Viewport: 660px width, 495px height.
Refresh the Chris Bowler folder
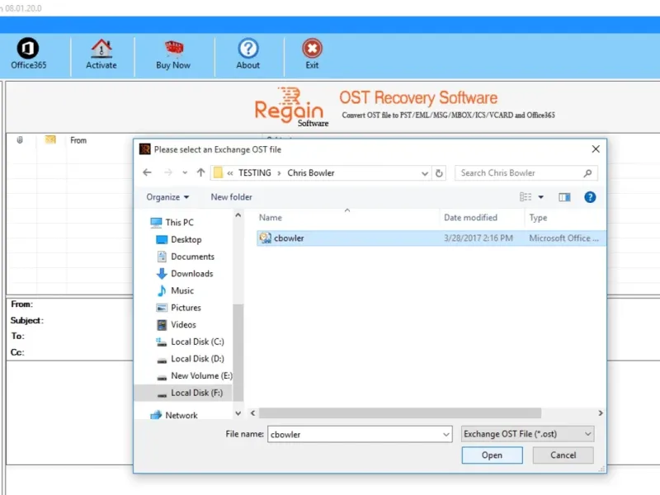(439, 173)
